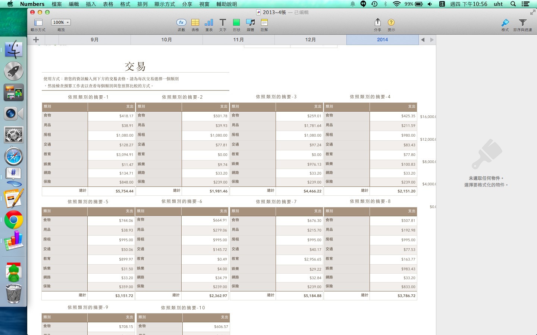Toggle the Format (格式) brush panel

tap(505, 22)
